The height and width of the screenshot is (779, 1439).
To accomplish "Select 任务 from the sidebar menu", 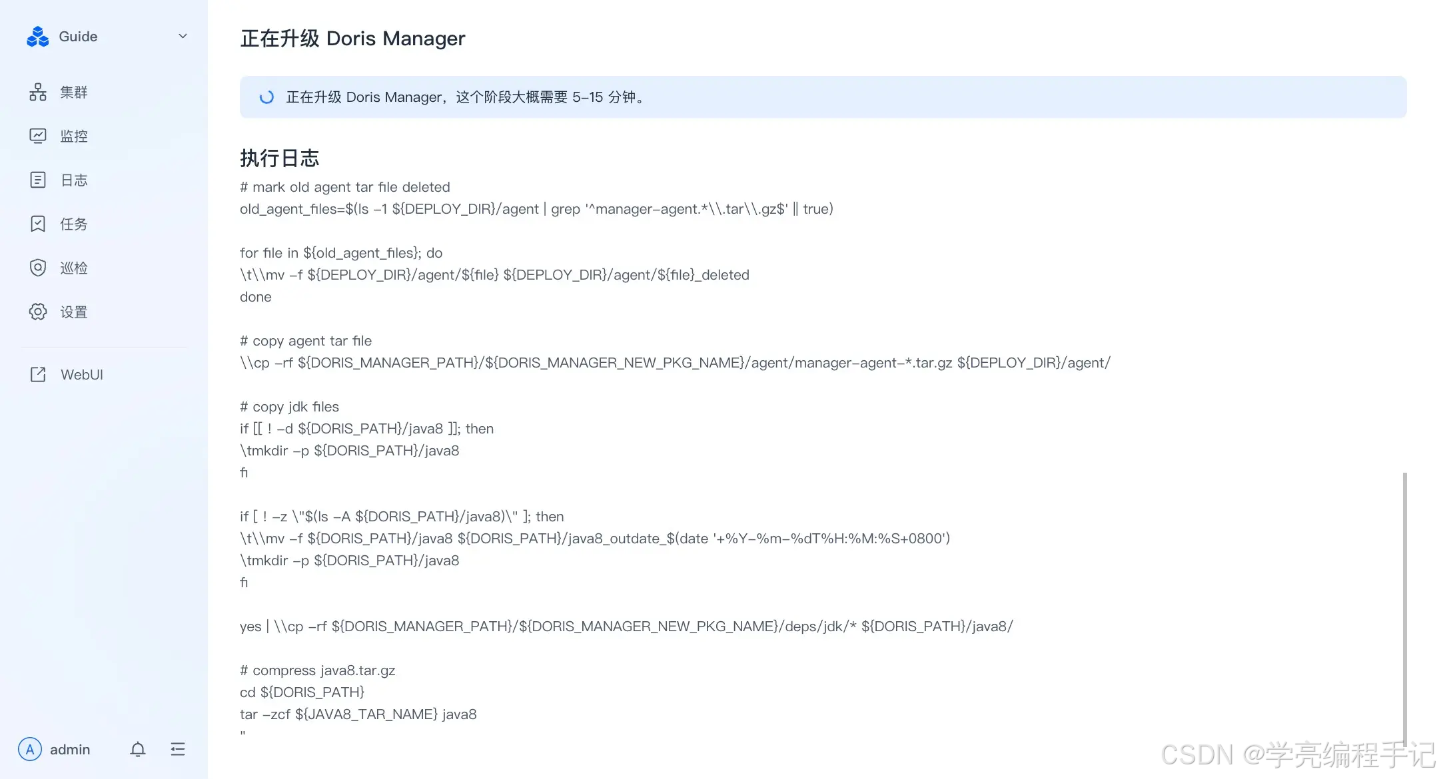I will point(73,224).
